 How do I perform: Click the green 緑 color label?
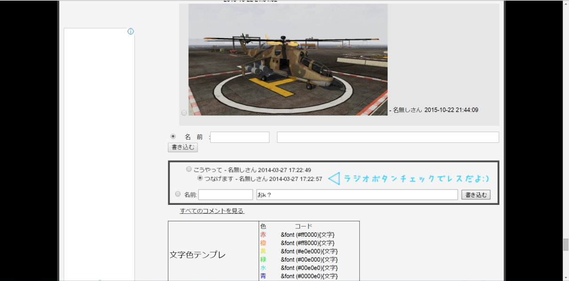pos(263,259)
